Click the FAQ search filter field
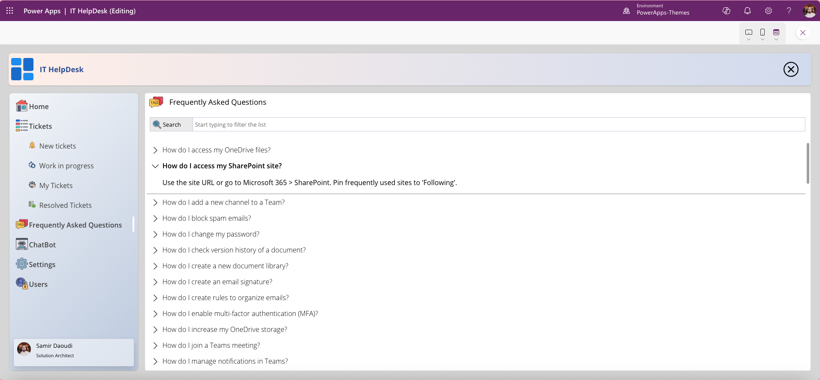Screen dimensions: 820x380 pyautogui.click(x=498, y=125)
